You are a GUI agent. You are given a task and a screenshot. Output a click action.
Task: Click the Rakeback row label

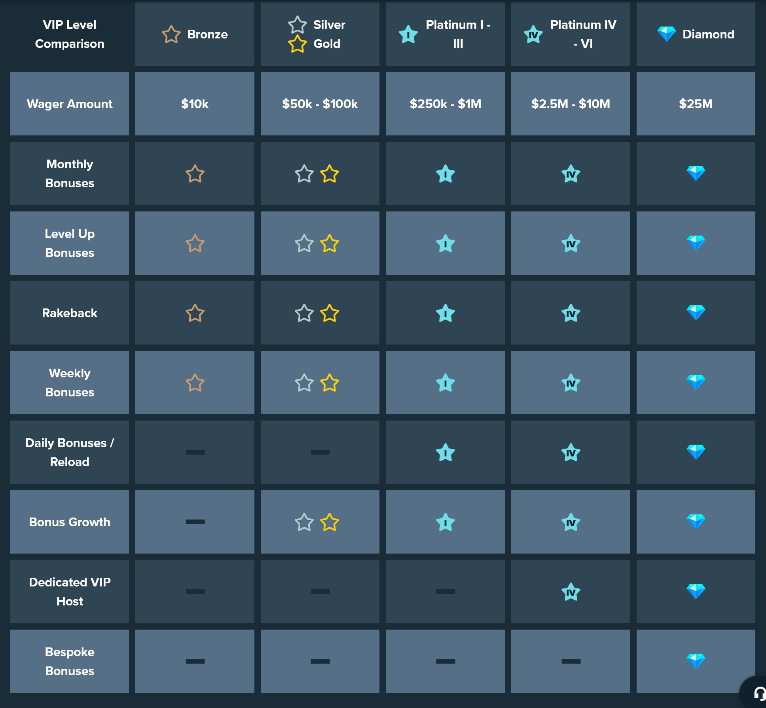tap(70, 313)
